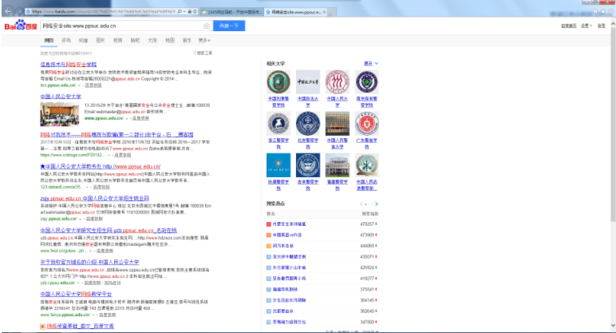Click the refresh icon in the address bar
The height and width of the screenshot is (333, 616).
coord(195,12)
